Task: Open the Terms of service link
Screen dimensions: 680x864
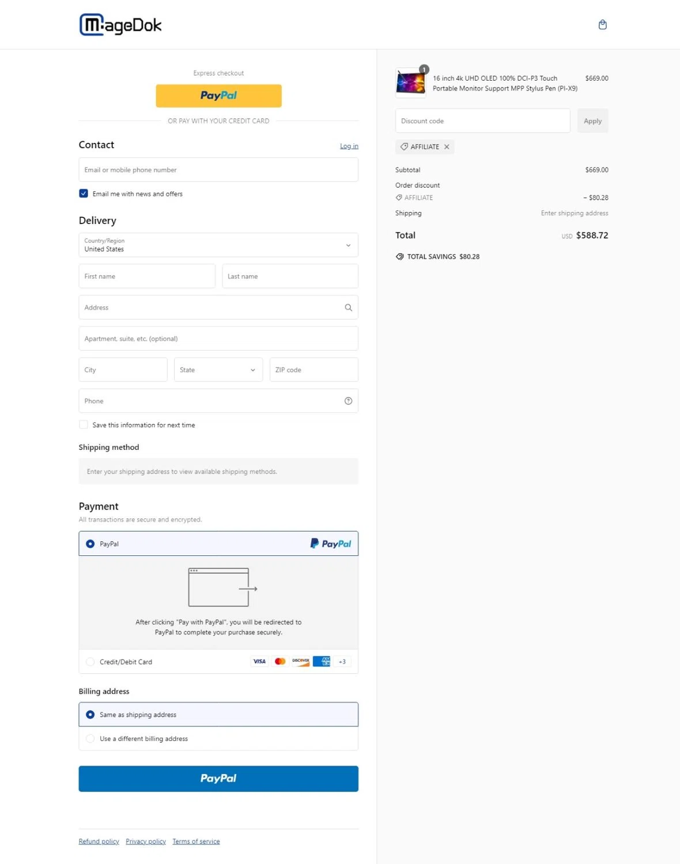Action: point(196,842)
